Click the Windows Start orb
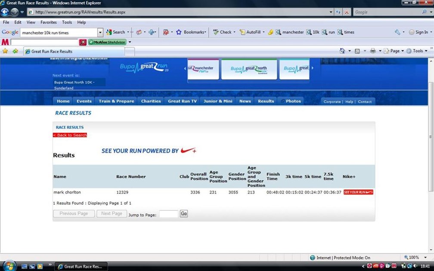This screenshot has width=434, height=271. (9, 265)
